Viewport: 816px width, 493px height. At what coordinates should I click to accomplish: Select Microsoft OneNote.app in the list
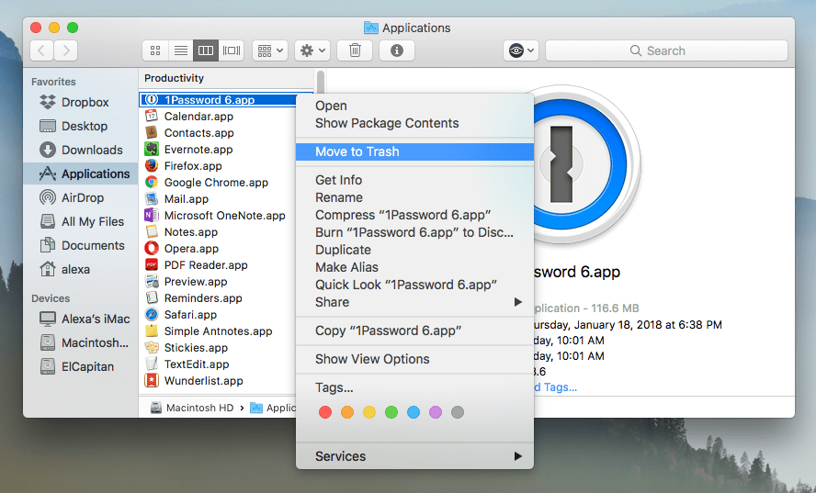[225, 216]
